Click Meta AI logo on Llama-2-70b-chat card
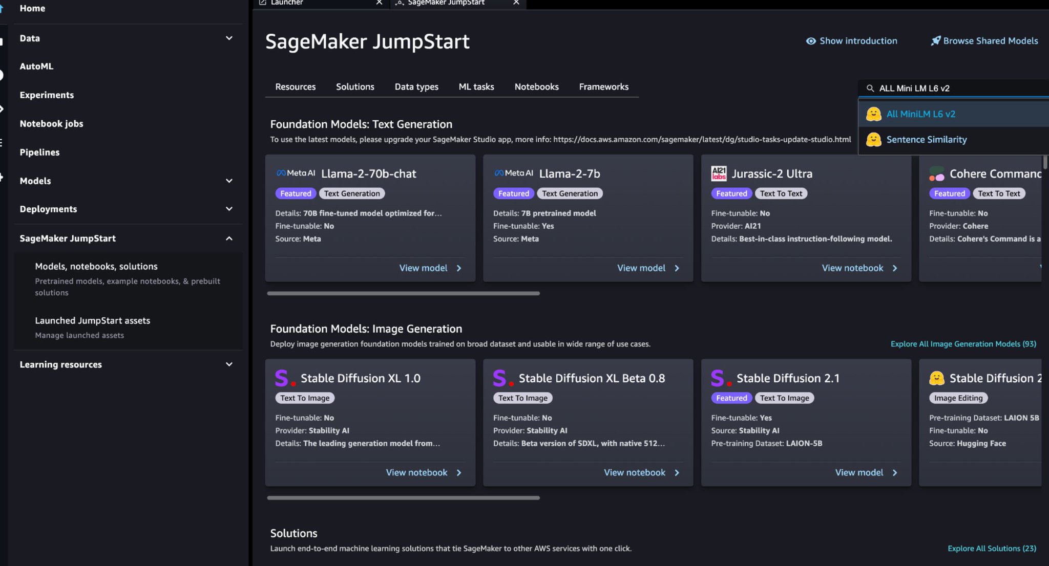 [296, 173]
